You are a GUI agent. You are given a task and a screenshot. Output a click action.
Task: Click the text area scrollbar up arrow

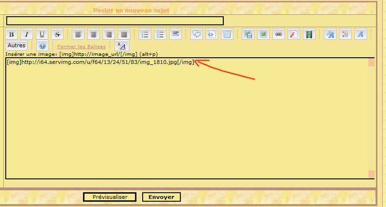371,62
